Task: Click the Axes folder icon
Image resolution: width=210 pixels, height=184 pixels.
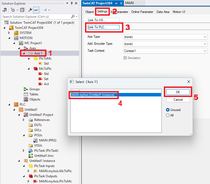Action: tap(26, 48)
